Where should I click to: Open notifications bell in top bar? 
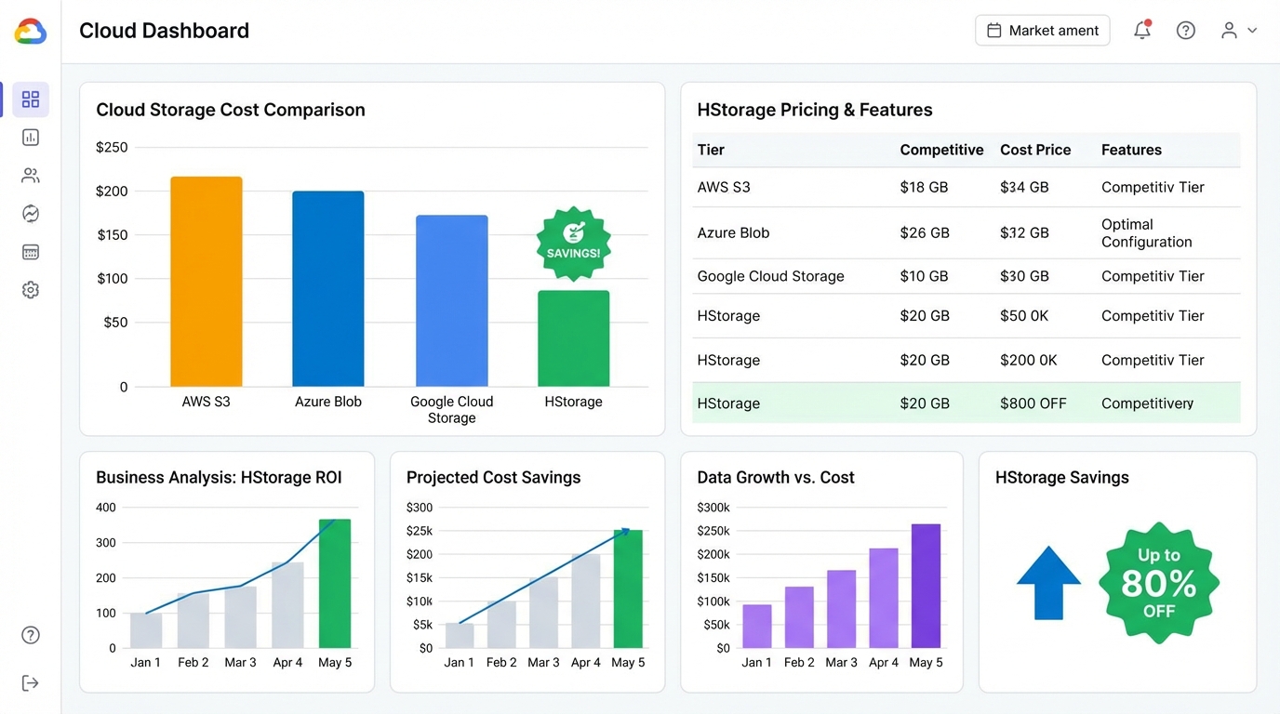pyautogui.click(x=1142, y=31)
